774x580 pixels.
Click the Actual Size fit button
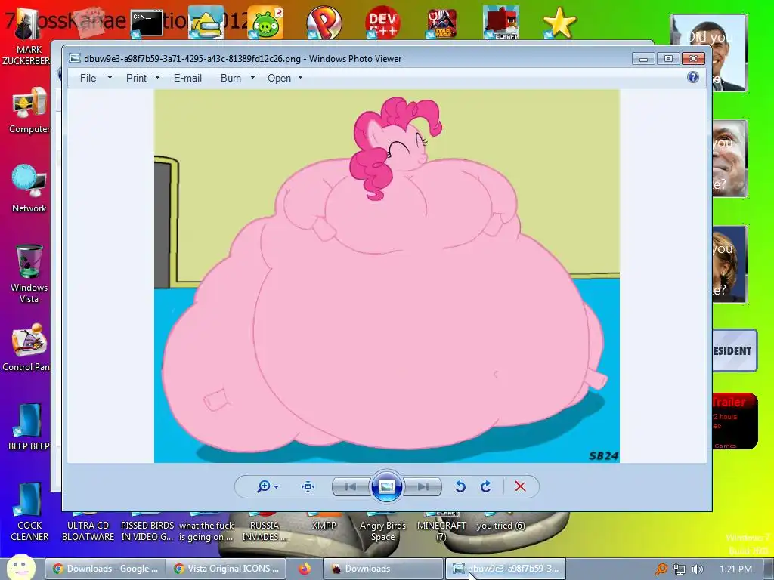tap(308, 487)
